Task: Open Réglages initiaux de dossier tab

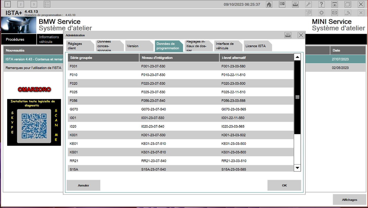Action: [198, 46]
